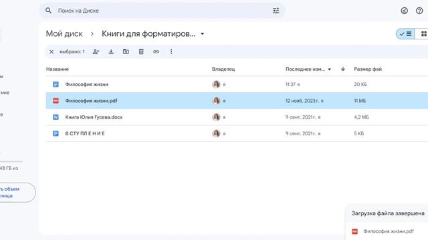Select the Книга Юлия Гусева.docx file name
428x240 pixels.
[x=94, y=117]
